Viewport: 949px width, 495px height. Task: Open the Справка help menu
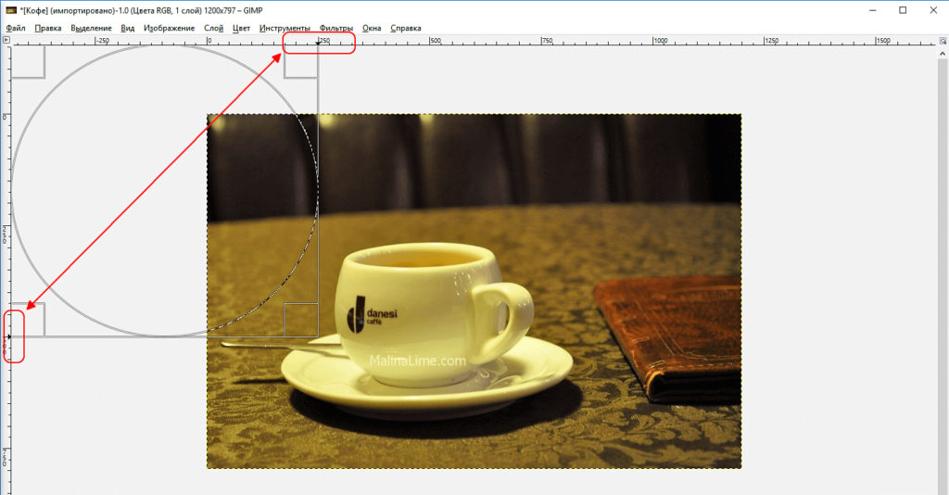(406, 28)
